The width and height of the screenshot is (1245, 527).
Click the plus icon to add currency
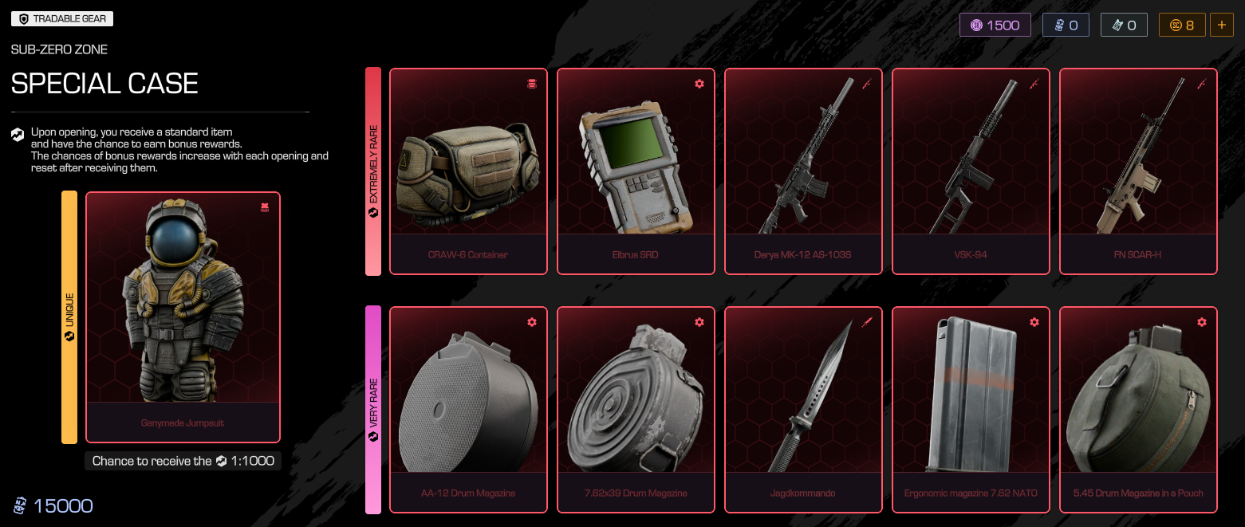[1222, 25]
